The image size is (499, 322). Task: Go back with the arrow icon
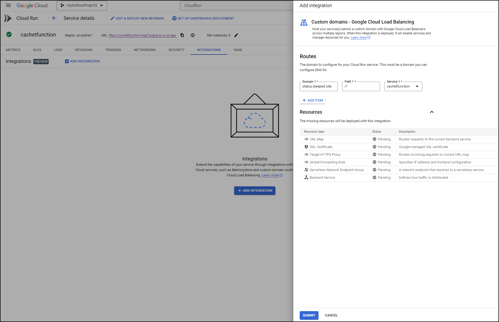54,18
